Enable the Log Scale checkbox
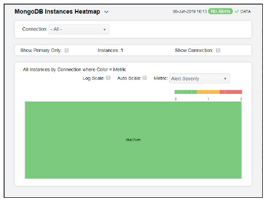The height and width of the screenshot is (202, 267). tap(108, 78)
